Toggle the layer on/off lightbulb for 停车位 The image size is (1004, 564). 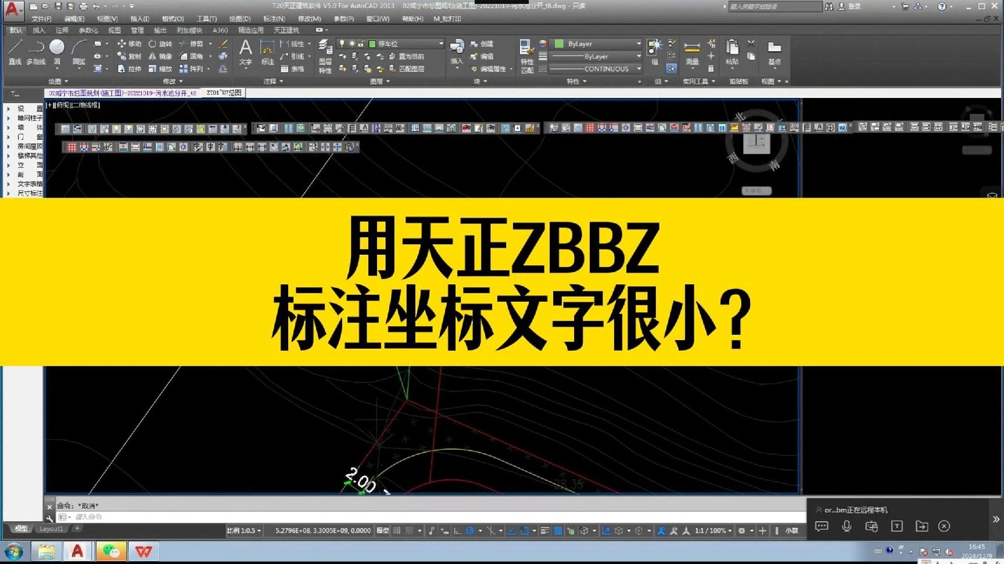click(342, 44)
